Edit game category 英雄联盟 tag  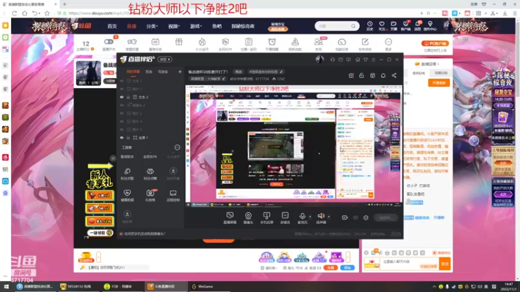(x=207, y=79)
